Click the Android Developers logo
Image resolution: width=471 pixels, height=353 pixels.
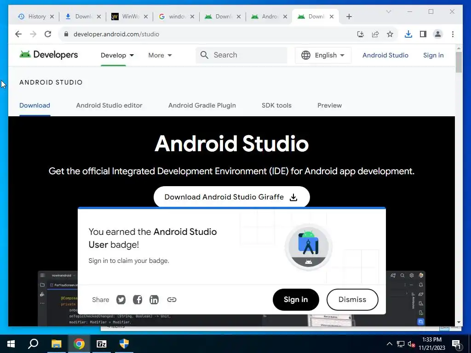point(49,55)
